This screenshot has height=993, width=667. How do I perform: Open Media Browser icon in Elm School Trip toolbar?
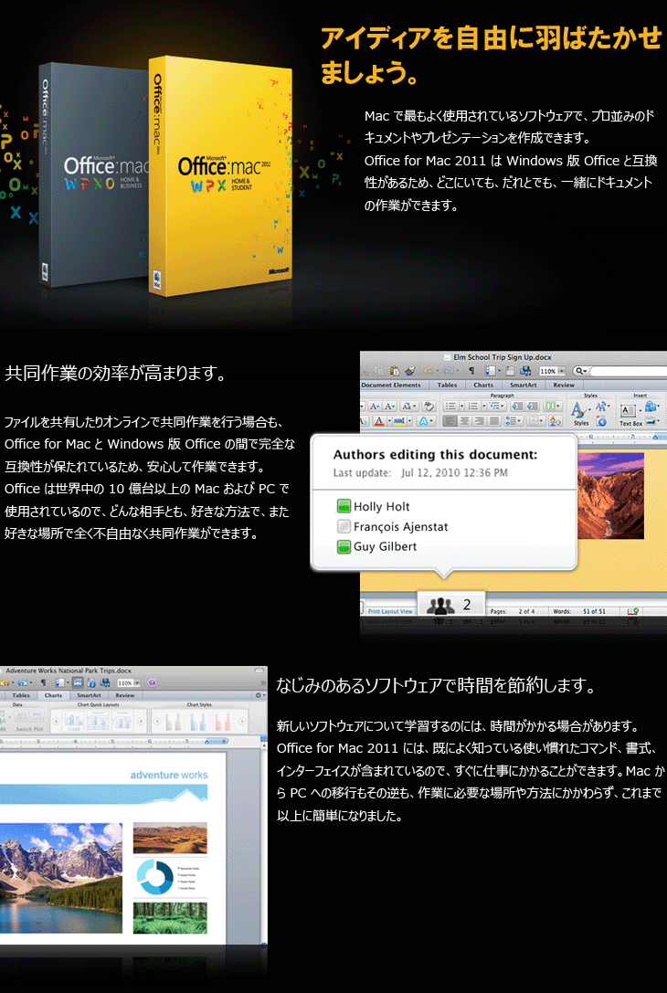point(525,371)
